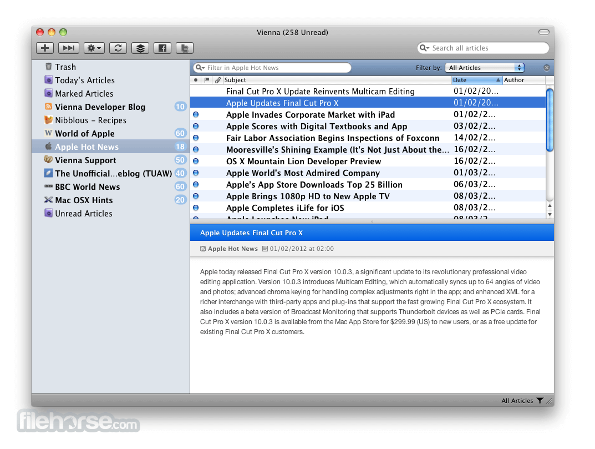The image size is (595, 449).
Task: Sort by flag column header
Action: pos(206,80)
